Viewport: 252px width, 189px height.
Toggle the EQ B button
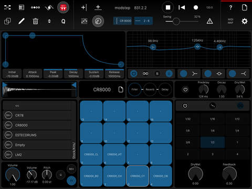[x=157, y=73]
